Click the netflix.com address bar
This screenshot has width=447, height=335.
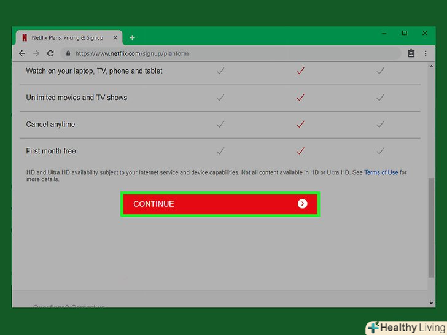pos(231,53)
